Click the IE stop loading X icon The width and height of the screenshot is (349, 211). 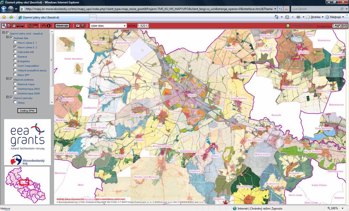click(286, 9)
